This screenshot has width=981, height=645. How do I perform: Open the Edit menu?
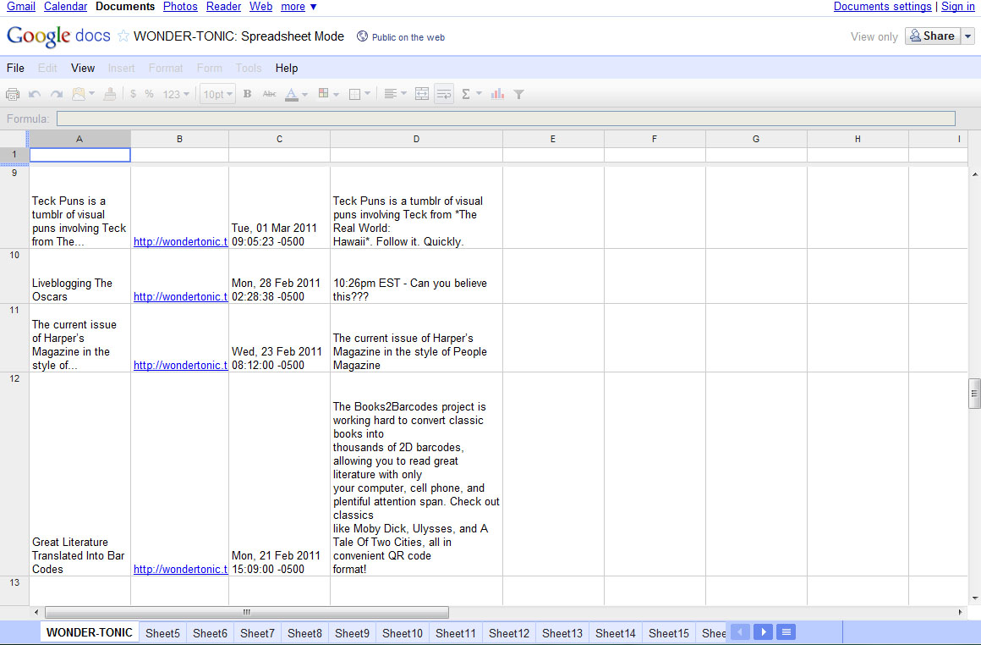[x=47, y=68]
